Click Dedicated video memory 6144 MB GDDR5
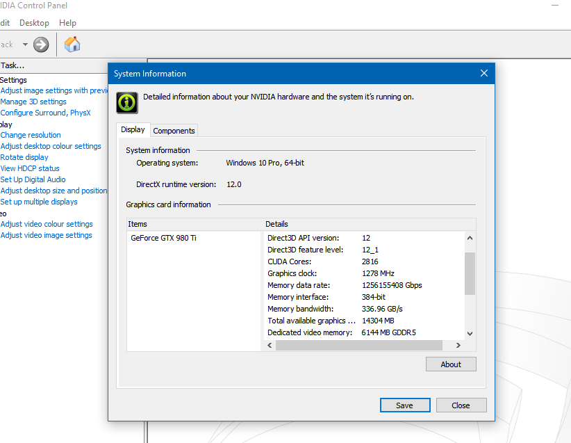Screen dimensions: 571x443 coord(388,332)
